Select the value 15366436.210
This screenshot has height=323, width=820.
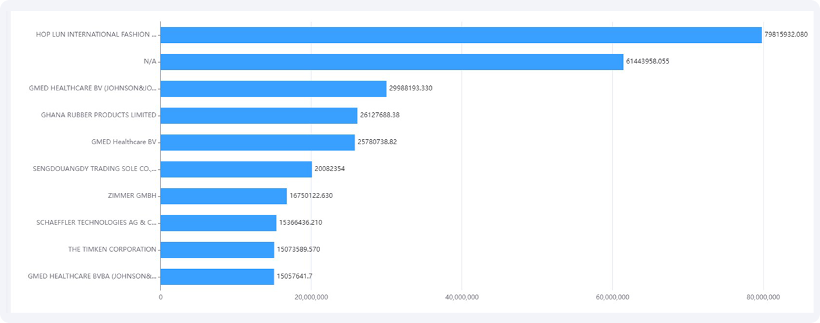300,223
